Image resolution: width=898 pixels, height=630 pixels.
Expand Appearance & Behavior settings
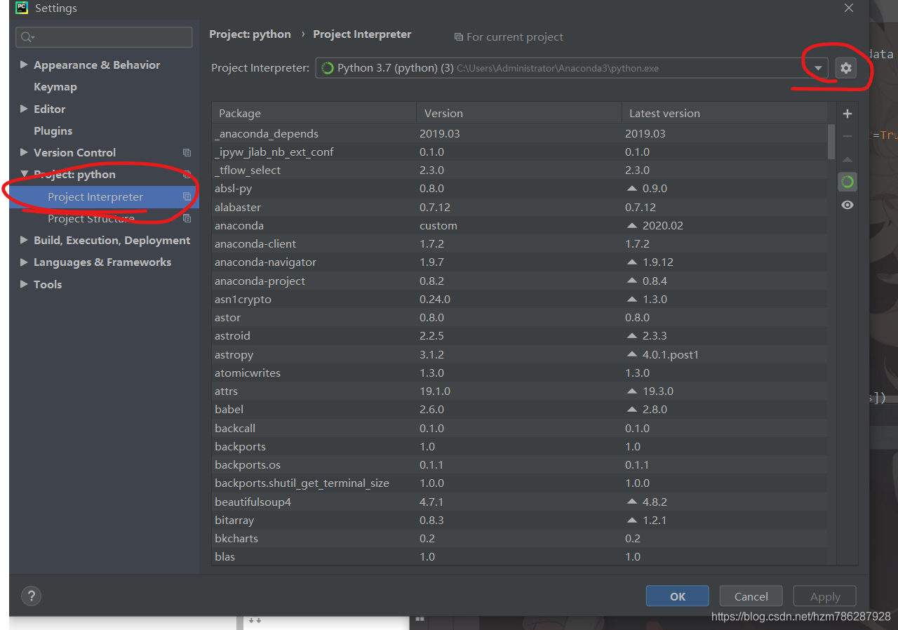click(24, 65)
